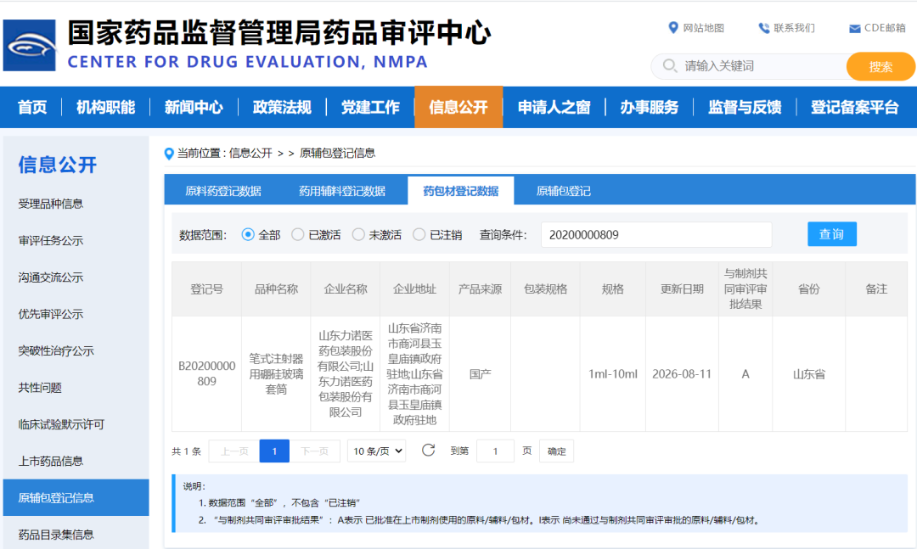Click the contact us phone icon
The width and height of the screenshot is (917, 549).
click(764, 28)
